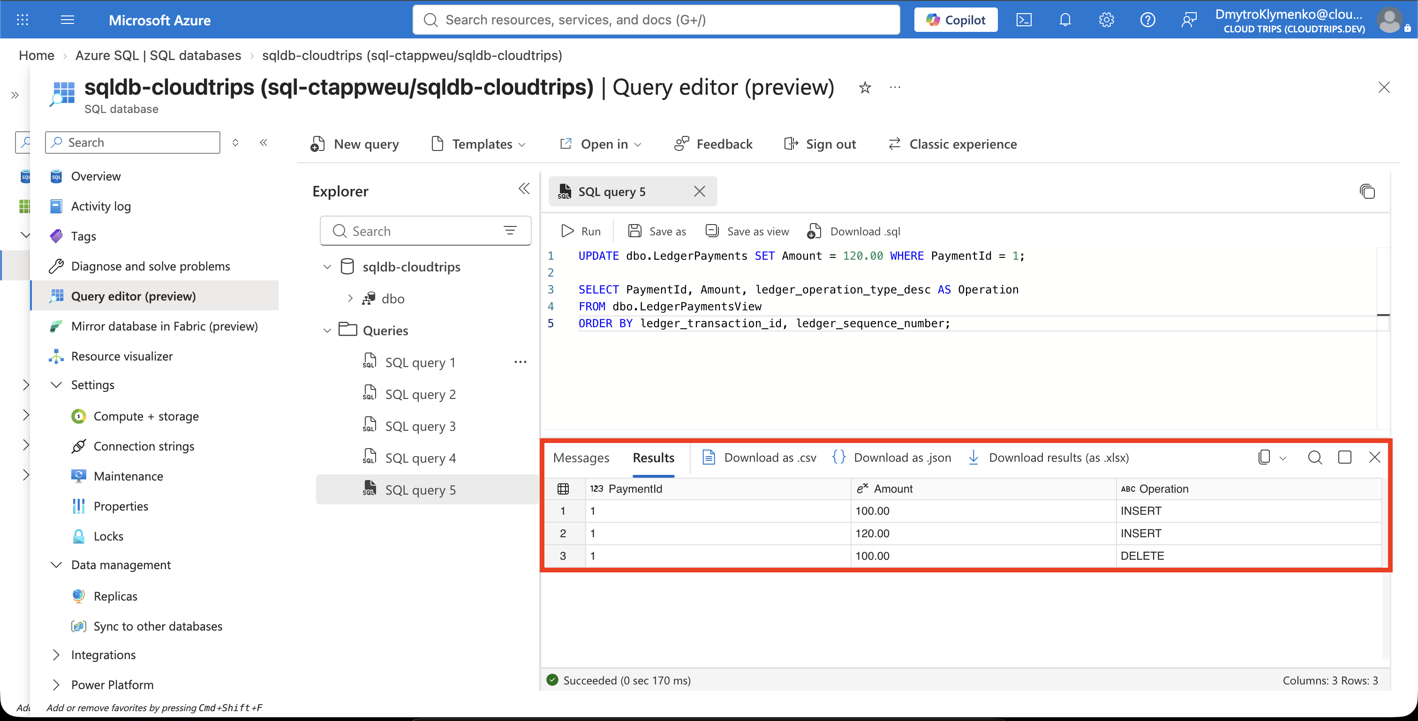Open Compute + storage settings

tap(146, 416)
